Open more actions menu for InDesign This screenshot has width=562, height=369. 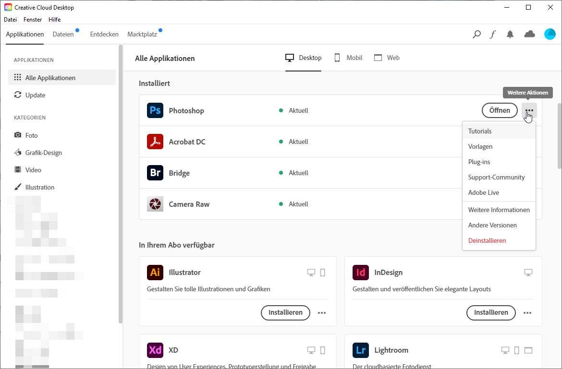(x=527, y=313)
